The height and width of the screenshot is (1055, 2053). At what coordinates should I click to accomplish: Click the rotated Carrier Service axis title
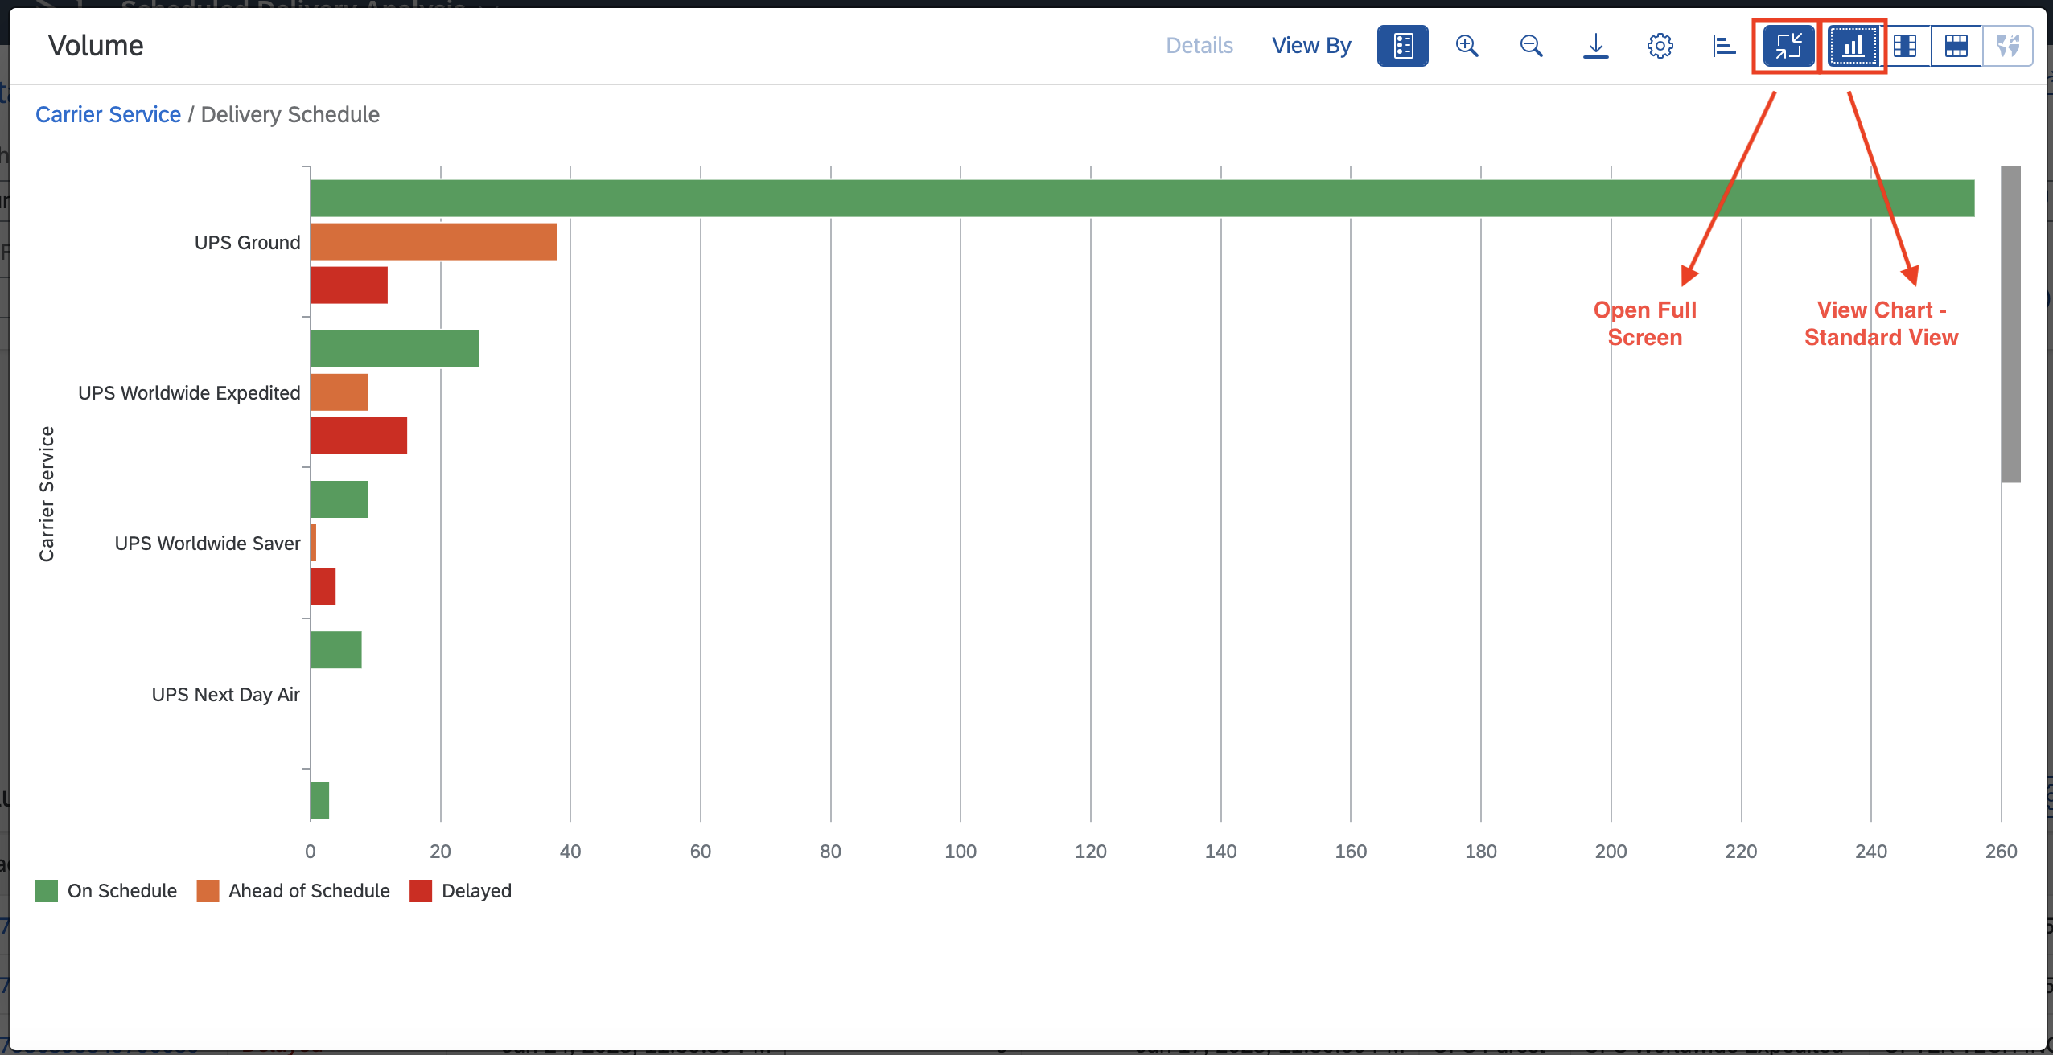tap(47, 494)
